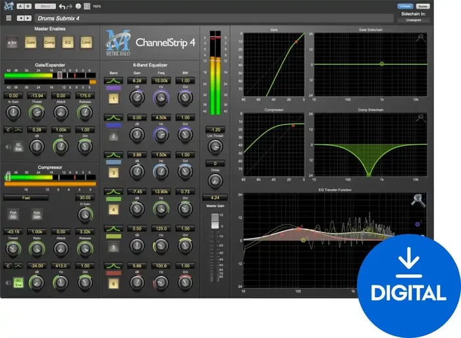Click the compressor O Gain knob
This screenshot has width=461, height=338.
[x=85, y=214]
